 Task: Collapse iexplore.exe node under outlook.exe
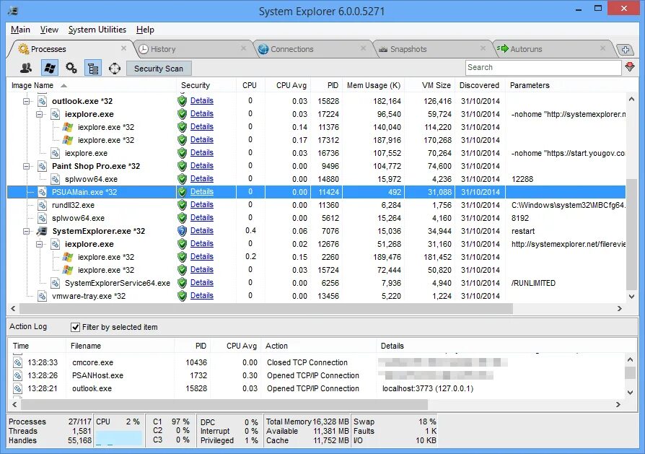click(40, 115)
